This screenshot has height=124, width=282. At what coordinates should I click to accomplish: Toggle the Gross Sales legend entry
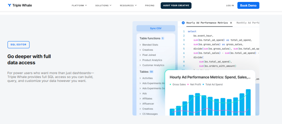click(178, 85)
